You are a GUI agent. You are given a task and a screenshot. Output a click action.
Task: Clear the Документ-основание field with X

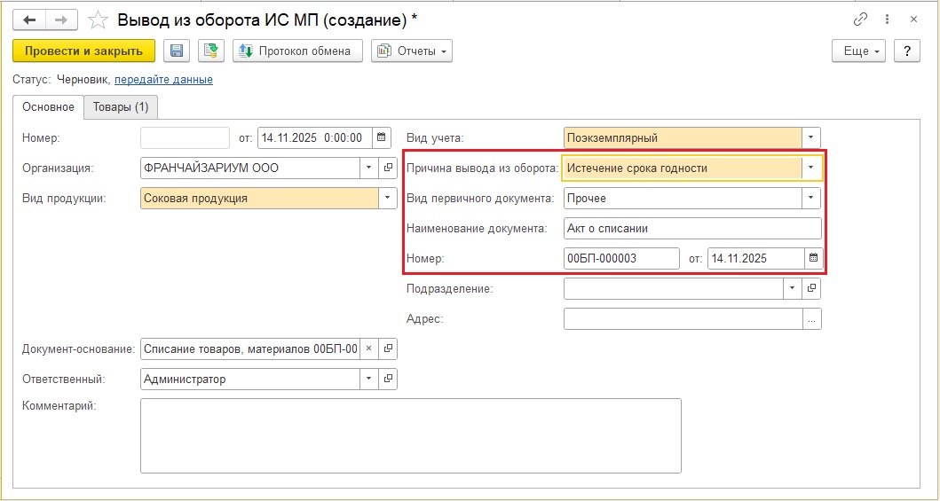point(368,348)
